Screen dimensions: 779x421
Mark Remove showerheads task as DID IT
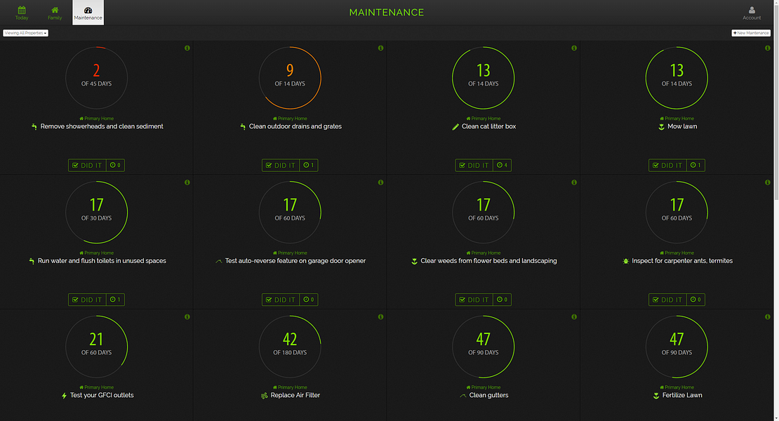tap(87, 166)
